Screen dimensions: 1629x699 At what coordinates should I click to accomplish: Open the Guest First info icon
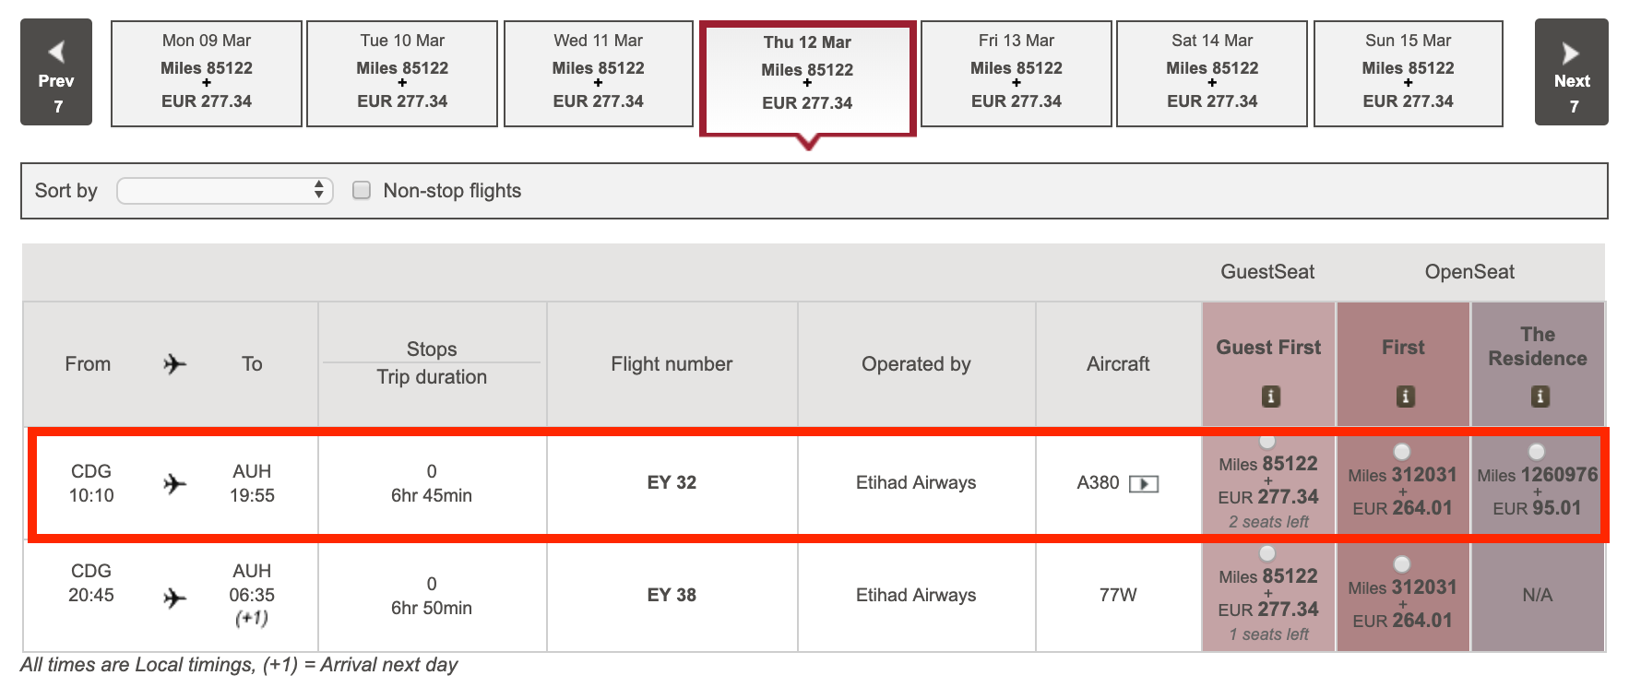tap(1270, 397)
